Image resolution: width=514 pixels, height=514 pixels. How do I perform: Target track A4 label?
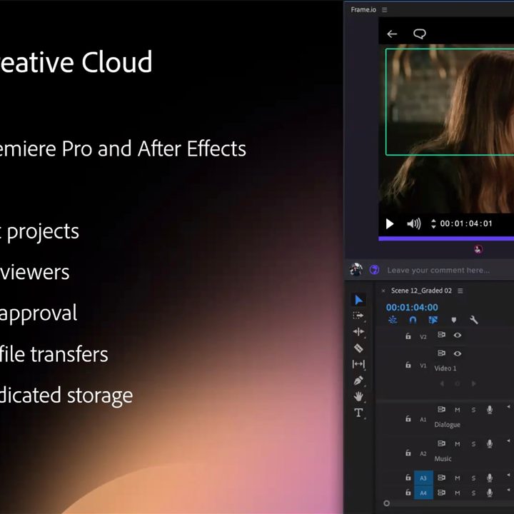click(423, 493)
